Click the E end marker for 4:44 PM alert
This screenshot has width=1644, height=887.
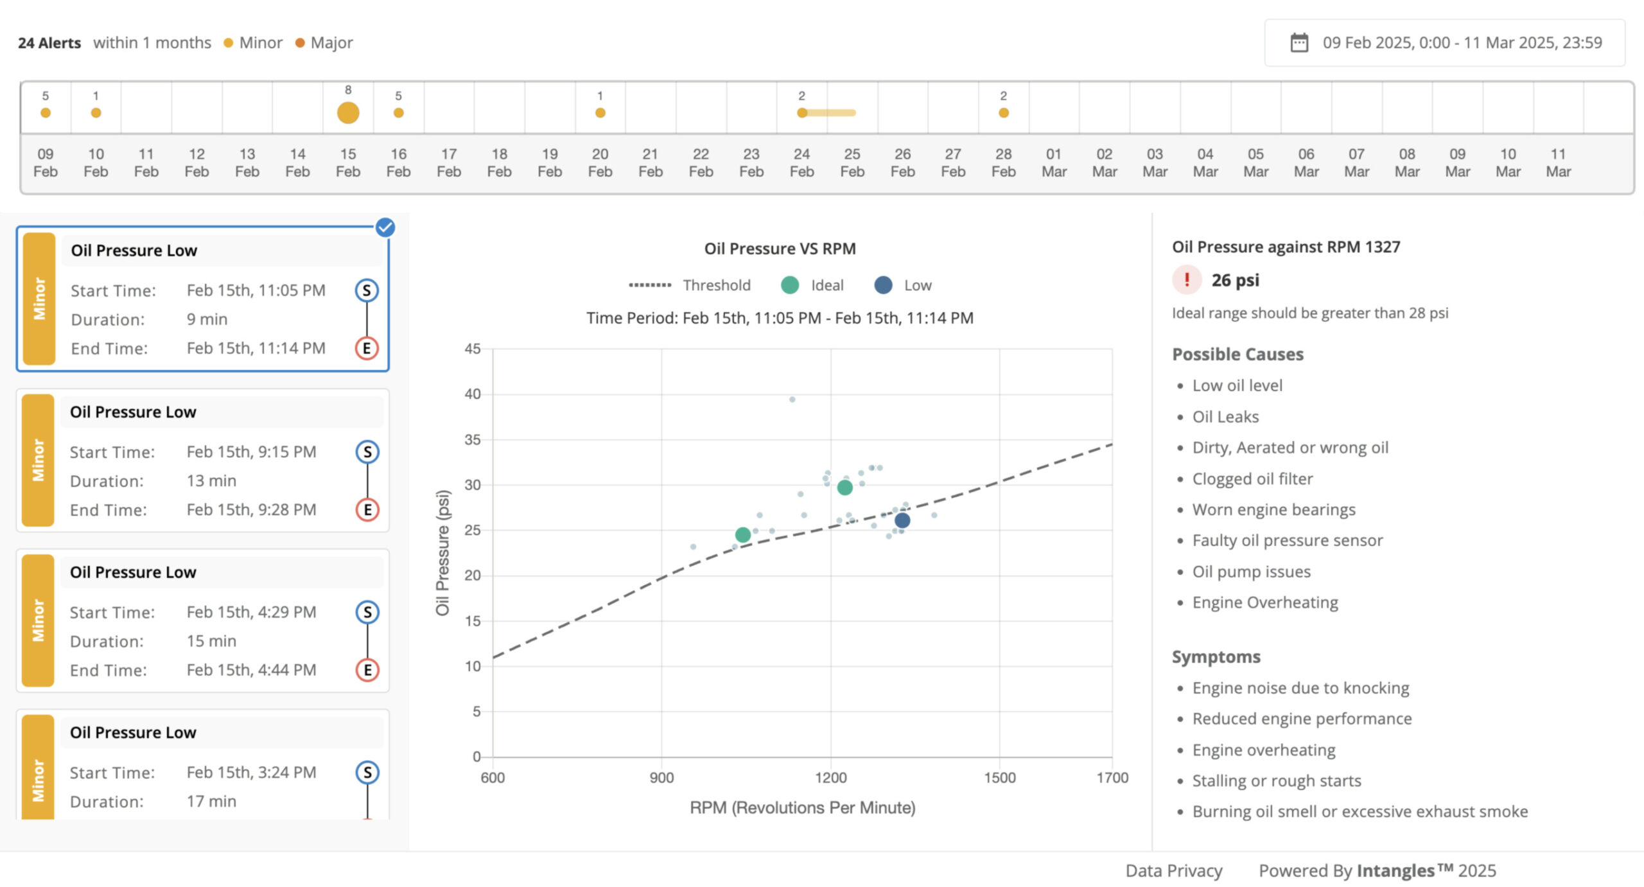(367, 670)
